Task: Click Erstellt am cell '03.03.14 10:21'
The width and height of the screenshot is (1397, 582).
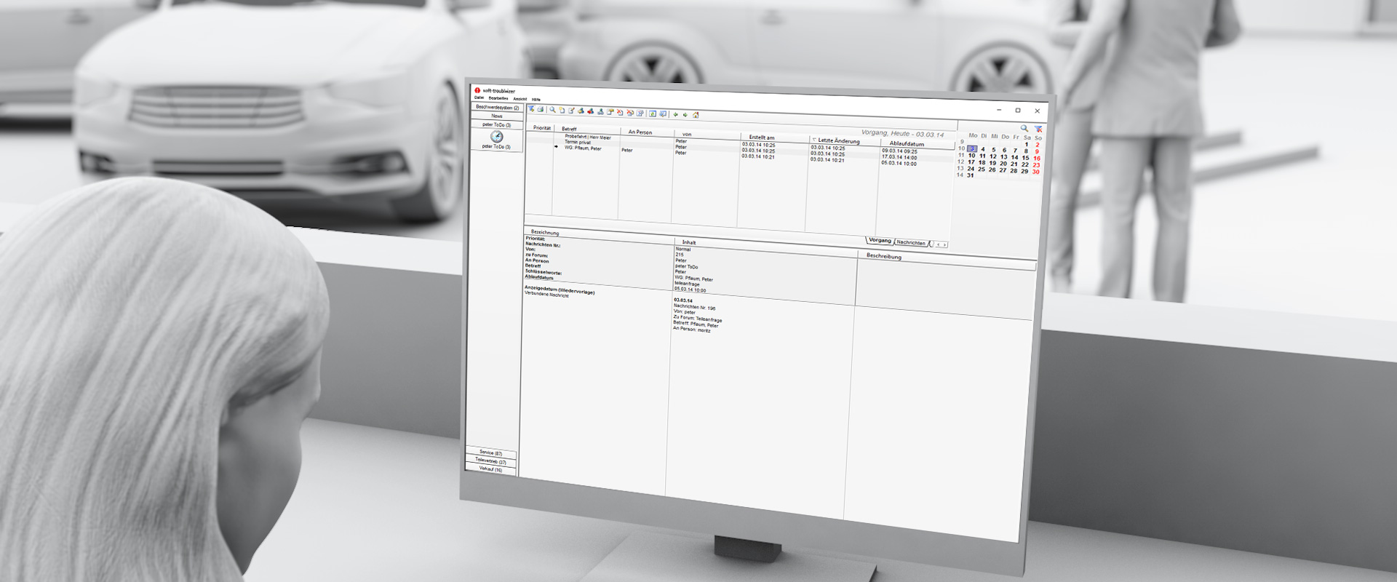Action: point(758,156)
